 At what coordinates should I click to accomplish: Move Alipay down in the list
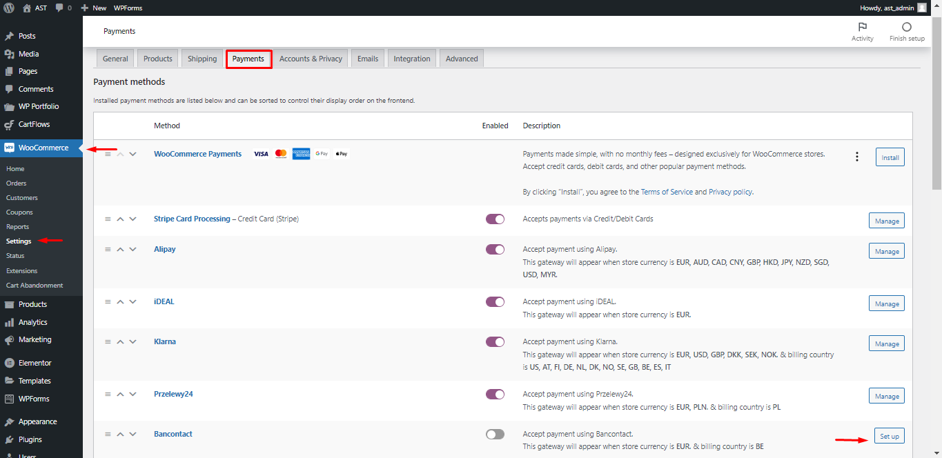[x=133, y=249]
